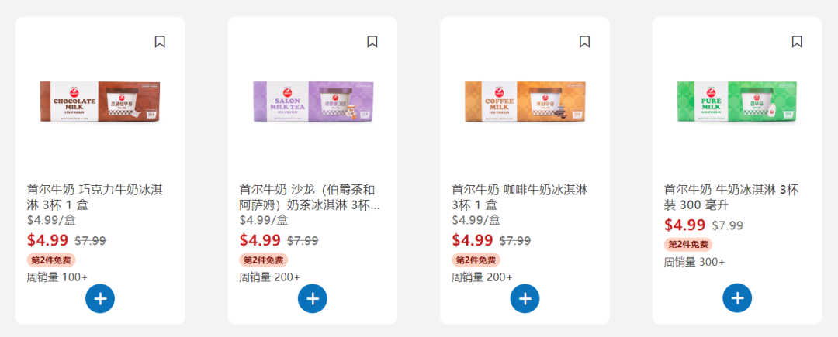
Task: Click 第2件免费 badge on milk tea item
Action: (x=264, y=260)
